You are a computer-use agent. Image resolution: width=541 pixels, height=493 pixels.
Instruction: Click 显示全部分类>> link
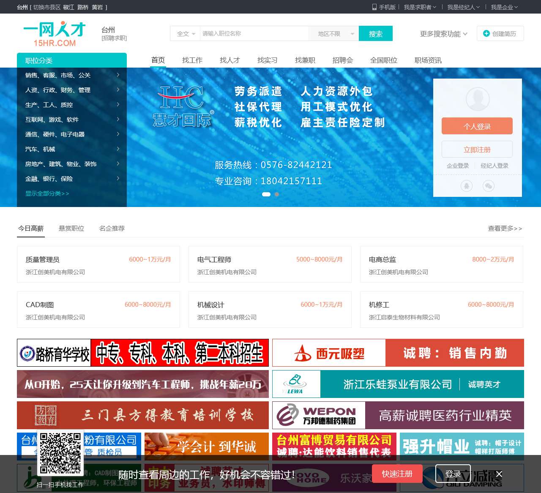[47, 193]
